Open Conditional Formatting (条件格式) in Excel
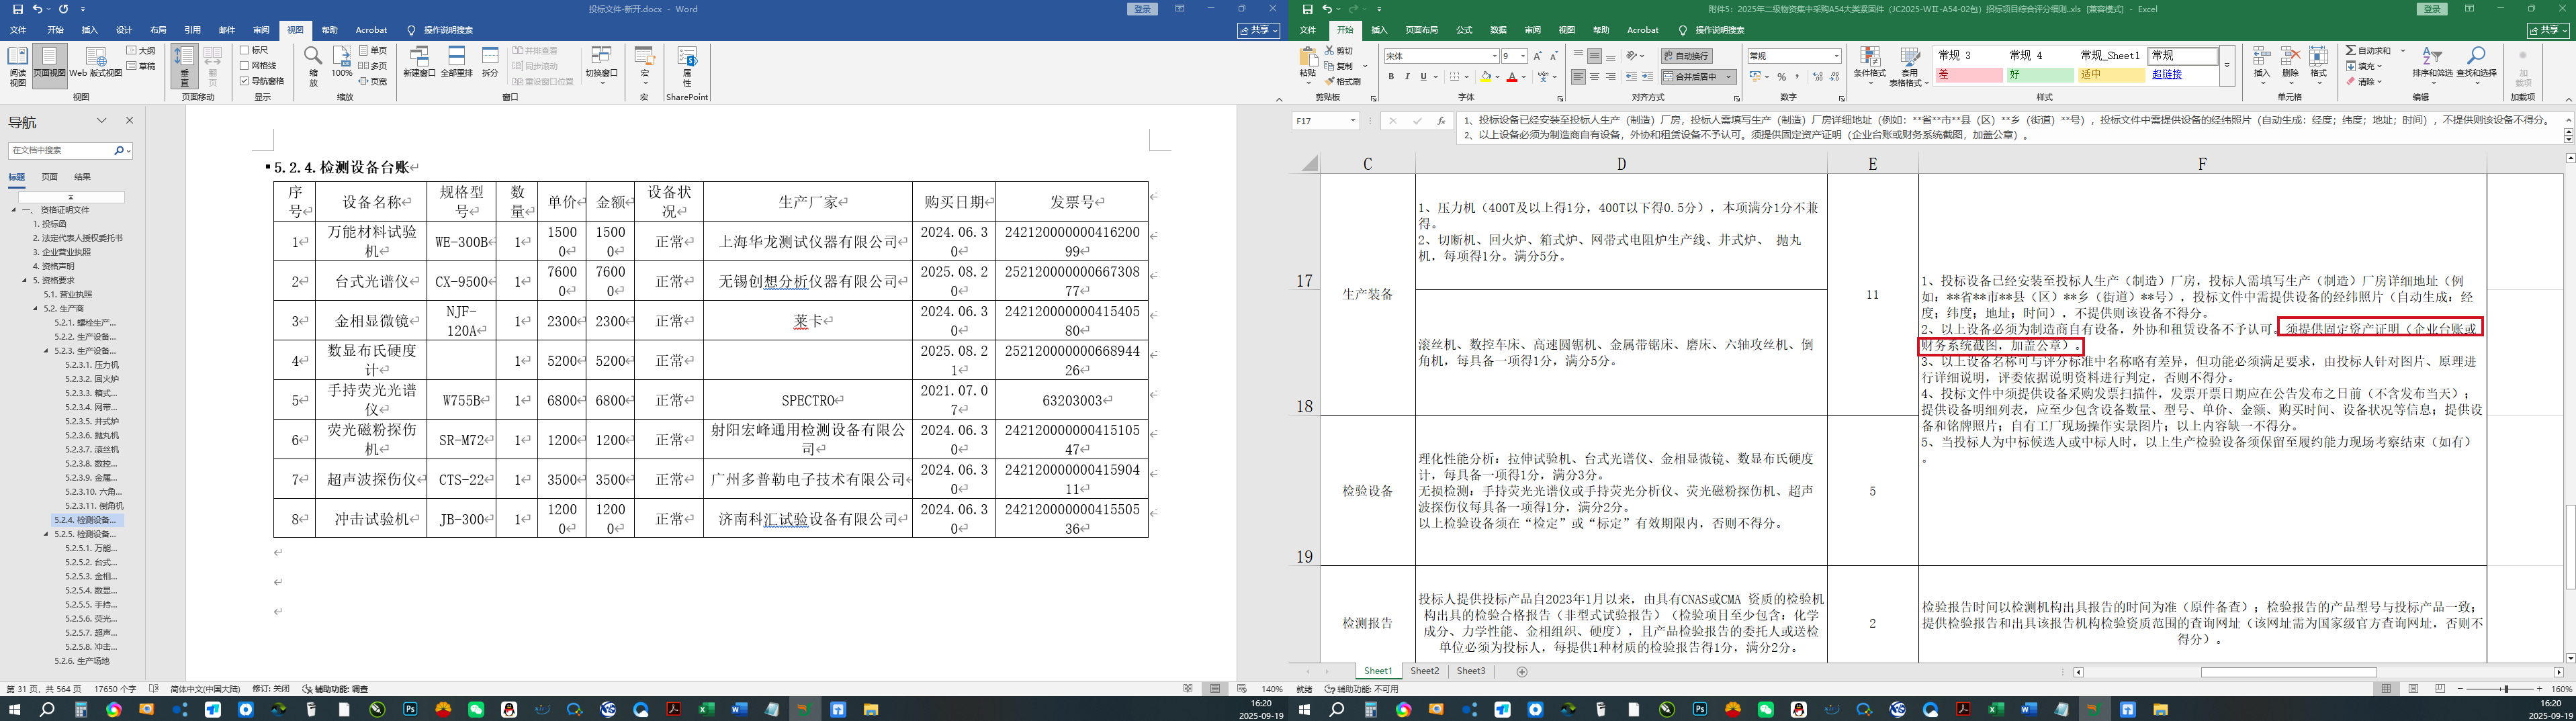 coord(1869,66)
